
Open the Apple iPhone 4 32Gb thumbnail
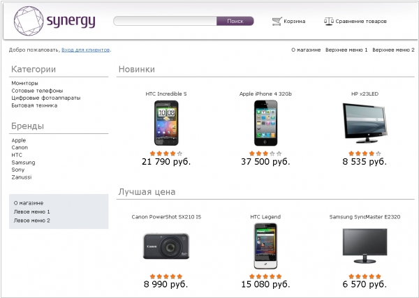tap(265, 123)
